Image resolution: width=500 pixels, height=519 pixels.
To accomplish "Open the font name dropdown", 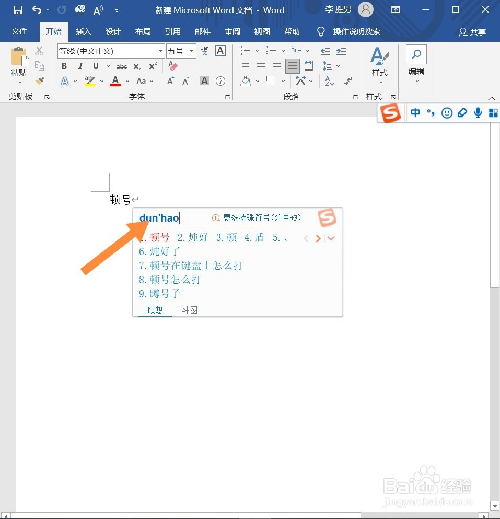I will click(160, 51).
